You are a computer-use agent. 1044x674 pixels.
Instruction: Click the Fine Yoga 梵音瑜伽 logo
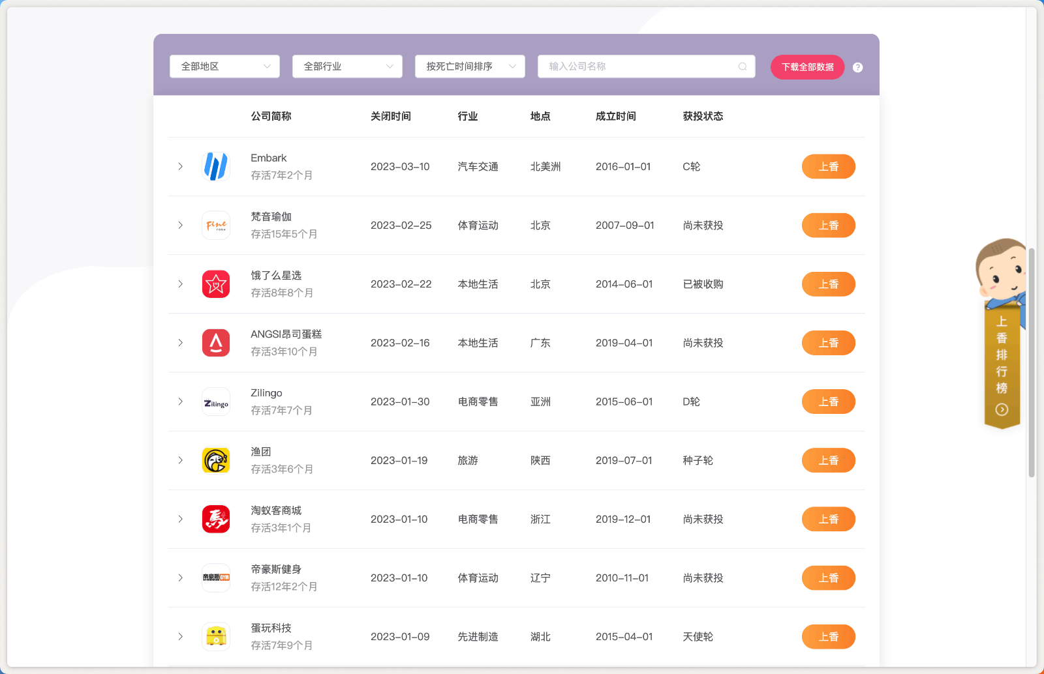point(216,225)
